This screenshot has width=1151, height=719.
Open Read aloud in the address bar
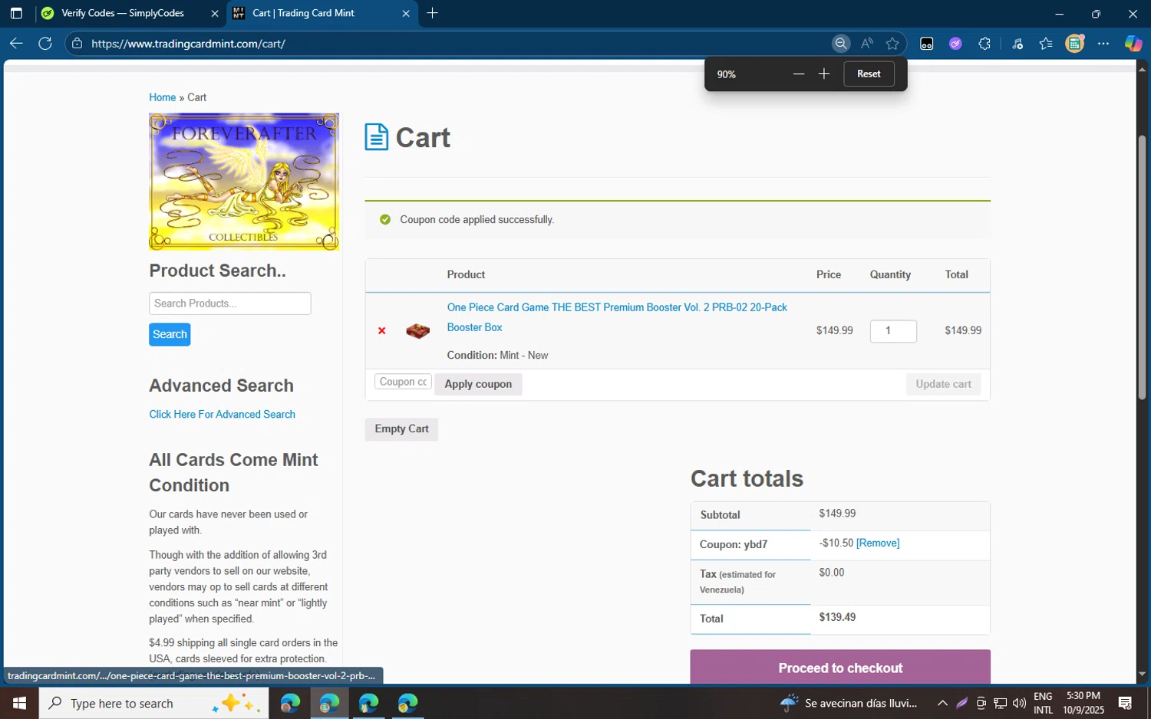[x=866, y=44]
